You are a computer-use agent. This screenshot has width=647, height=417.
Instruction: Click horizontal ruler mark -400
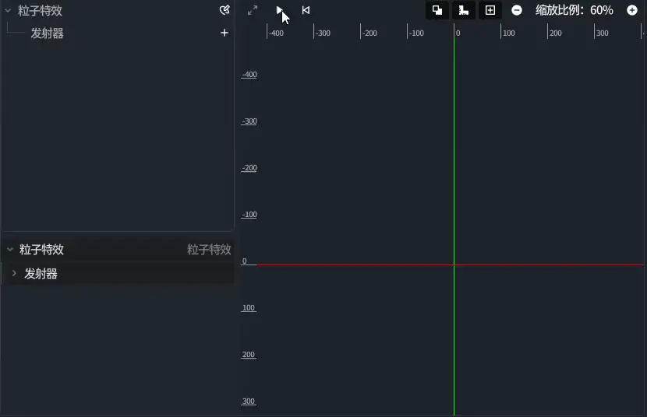(276, 33)
